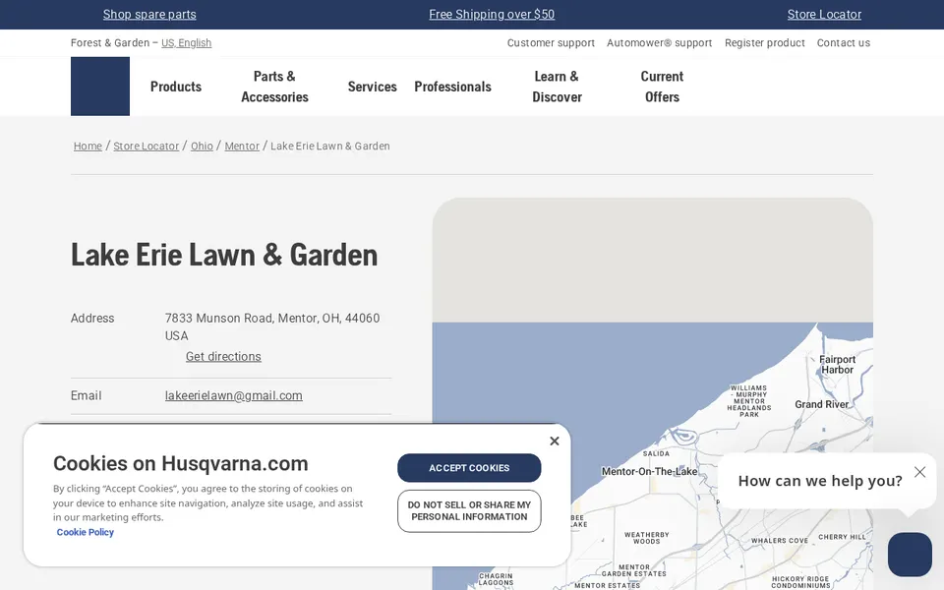Click Accept Cookies button

point(469,468)
